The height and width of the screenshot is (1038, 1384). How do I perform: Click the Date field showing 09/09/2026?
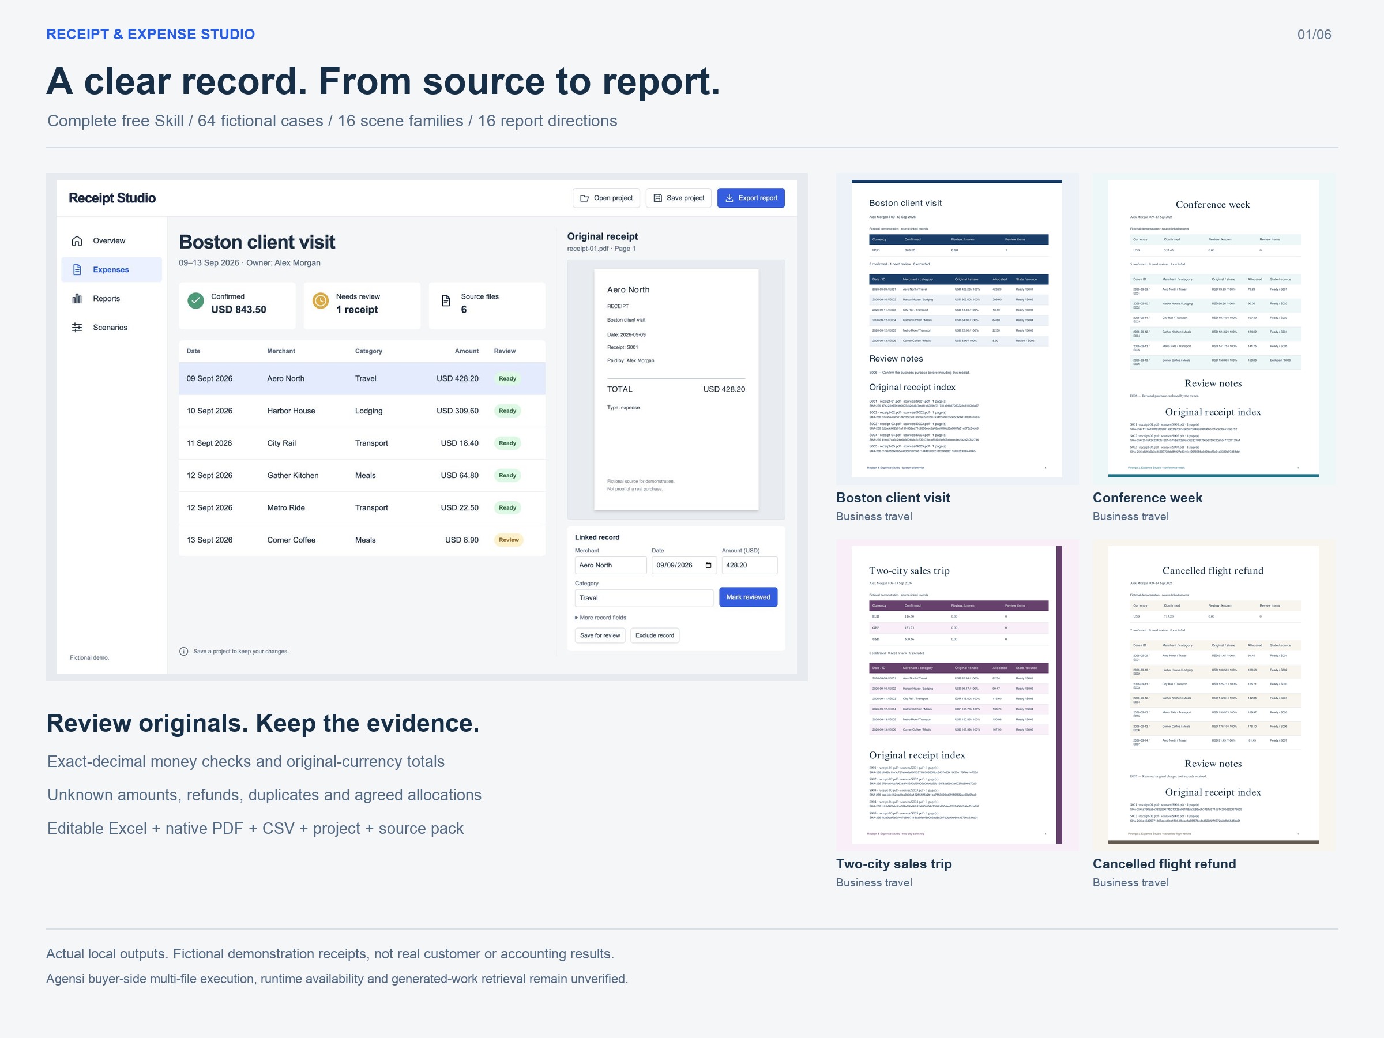point(685,565)
